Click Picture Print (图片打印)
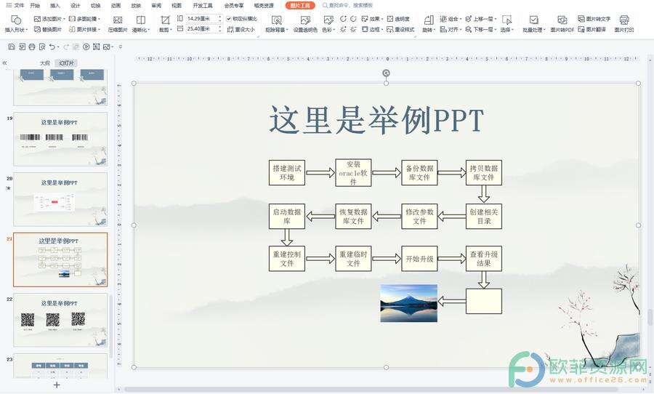 [624, 24]
